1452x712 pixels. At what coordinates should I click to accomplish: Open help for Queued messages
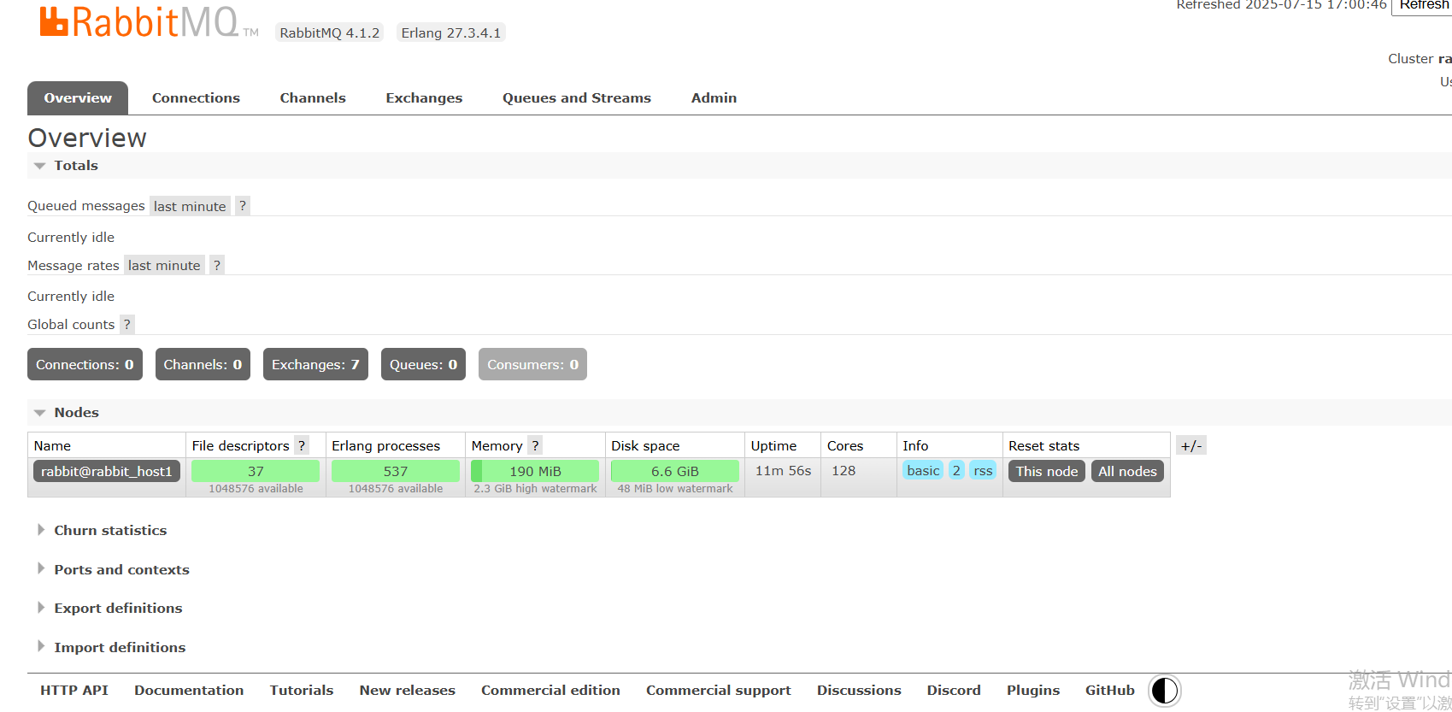click(x=243, y=206)
